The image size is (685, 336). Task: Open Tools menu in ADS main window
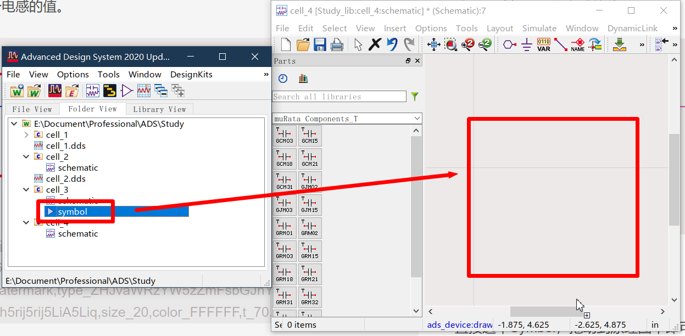(109, 74)
